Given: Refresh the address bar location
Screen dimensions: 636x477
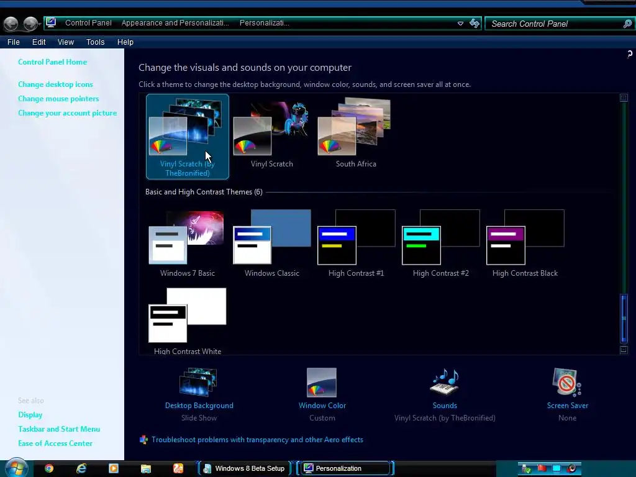Looking at the screenshot, I should [474, 23].
